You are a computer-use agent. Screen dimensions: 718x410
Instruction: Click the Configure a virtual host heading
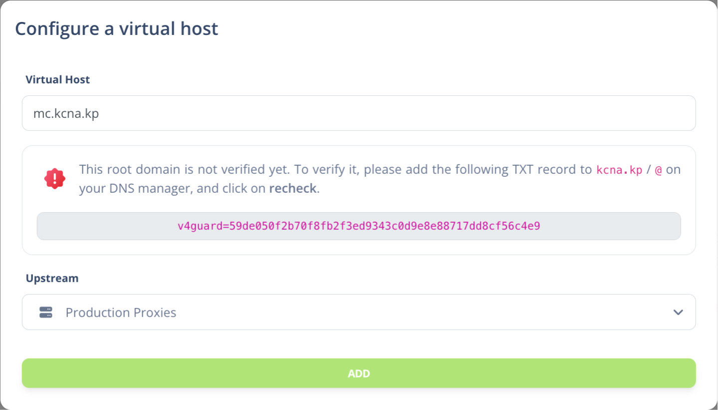point(117,28)
